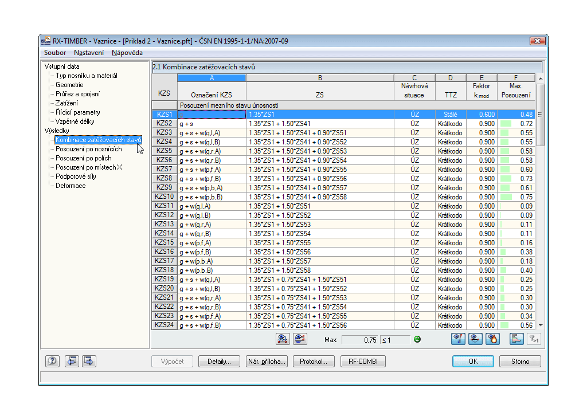The height and width of the screenshot is (420, 587).
Task: Open the Nápověda menu
Action: (127, 53)
